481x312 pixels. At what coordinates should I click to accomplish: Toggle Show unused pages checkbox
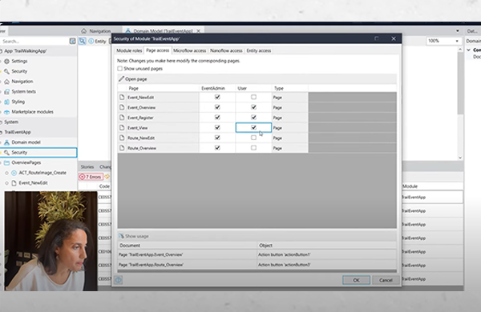pyautogui.click(x=120, y=69)
